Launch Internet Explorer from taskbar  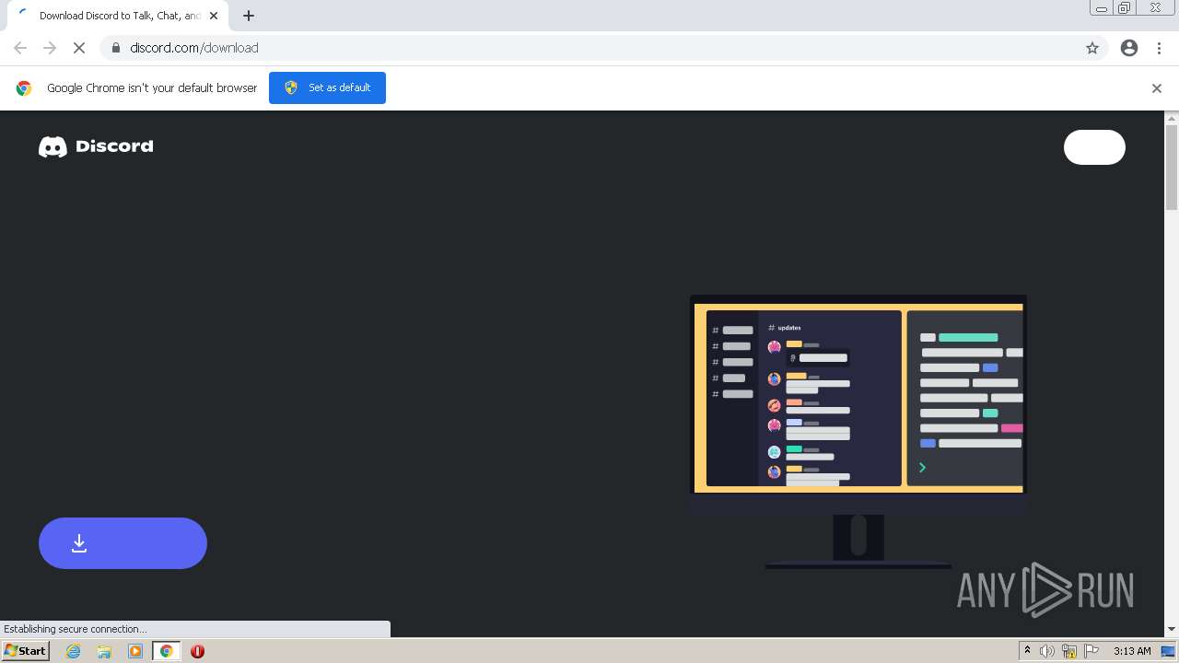[x=74, y=651]
